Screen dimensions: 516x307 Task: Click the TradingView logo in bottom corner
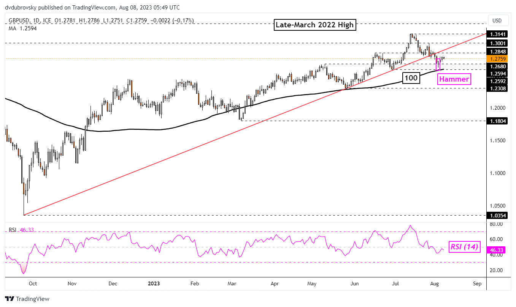pos(27,299)
